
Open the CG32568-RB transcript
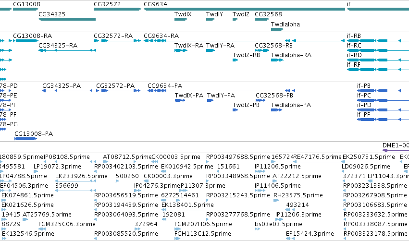262,50
